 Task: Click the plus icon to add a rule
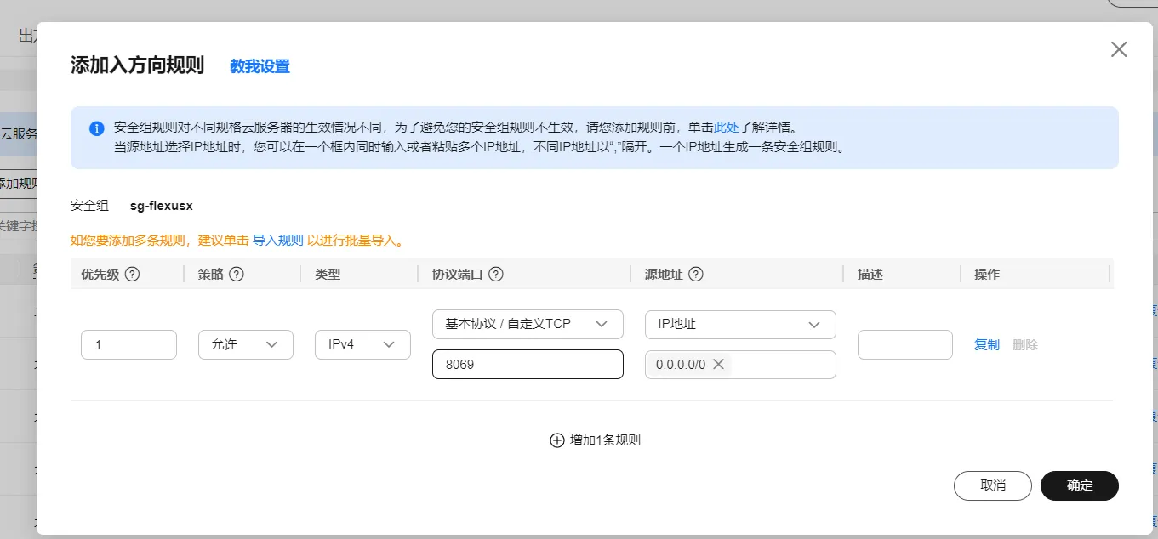pyautogui.click(x=557, y=440)
